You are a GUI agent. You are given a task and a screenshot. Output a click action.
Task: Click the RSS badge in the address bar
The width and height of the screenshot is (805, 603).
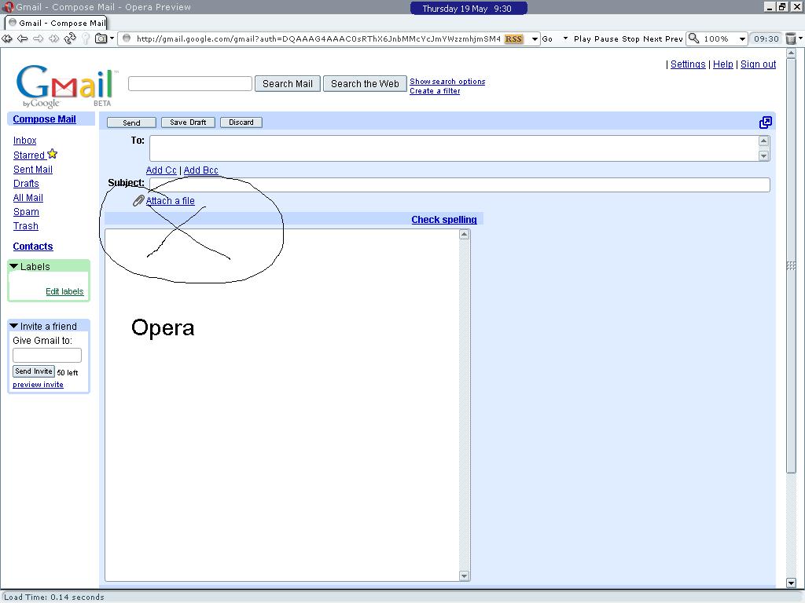coord(513,39)
